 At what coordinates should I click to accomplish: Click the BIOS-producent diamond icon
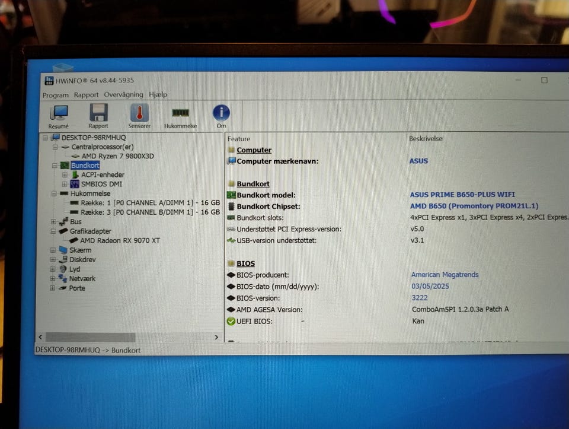click(231, 275)
